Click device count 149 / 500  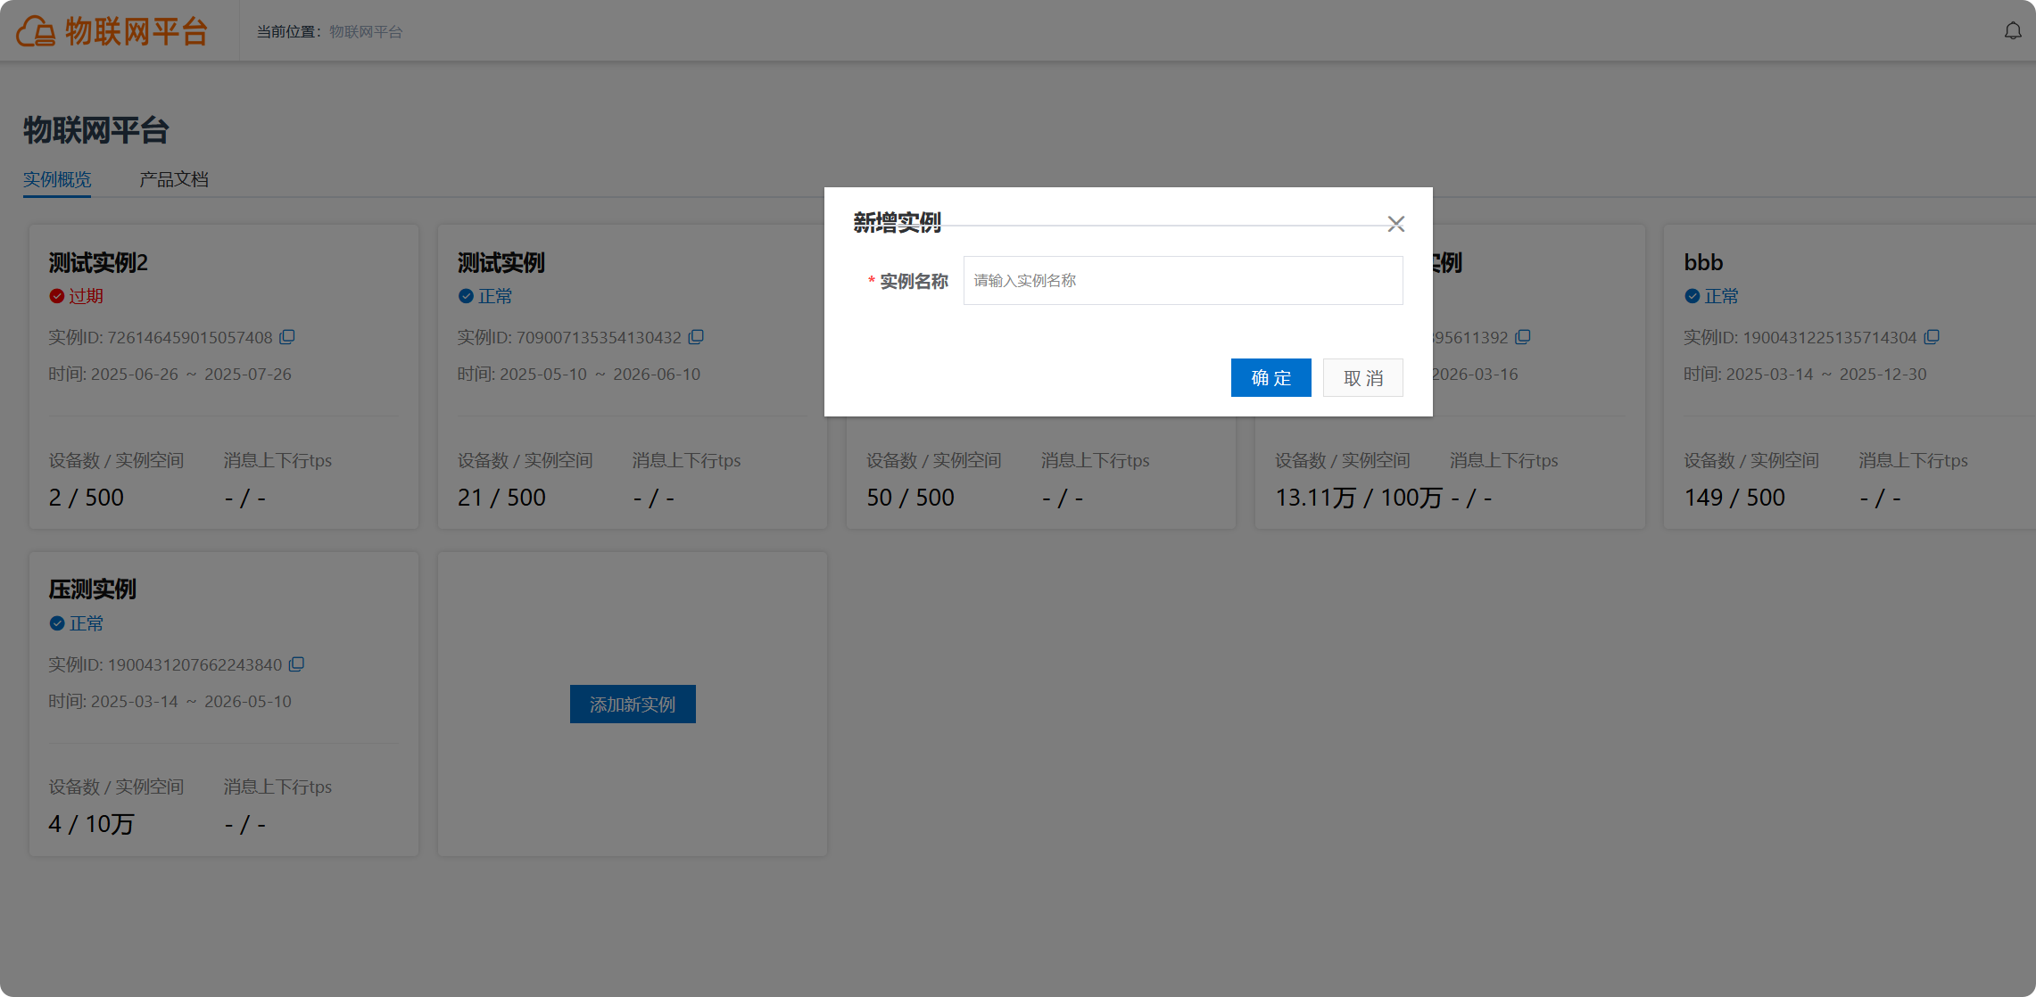1734,498
